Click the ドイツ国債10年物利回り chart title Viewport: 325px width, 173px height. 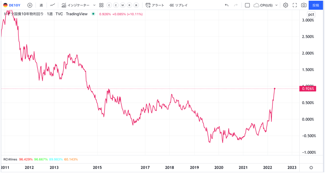pyautogui.click(x=24, y=14)
